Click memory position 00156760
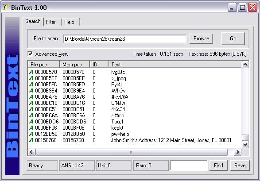This screenshot has width=260, height=181. click(73, 140)
